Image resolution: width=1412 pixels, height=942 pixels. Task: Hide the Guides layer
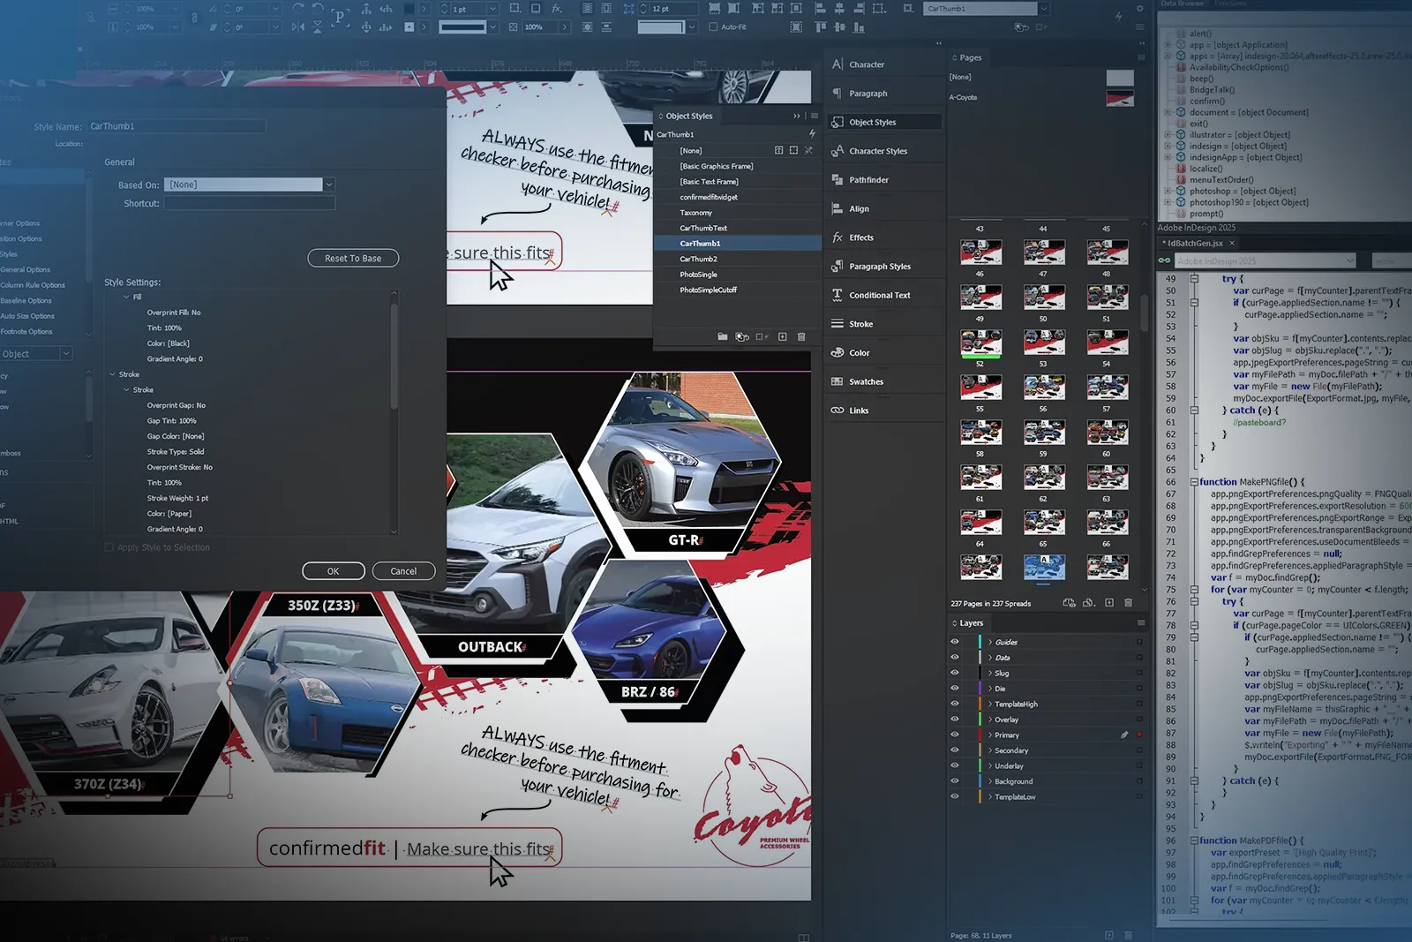point(955,642)
